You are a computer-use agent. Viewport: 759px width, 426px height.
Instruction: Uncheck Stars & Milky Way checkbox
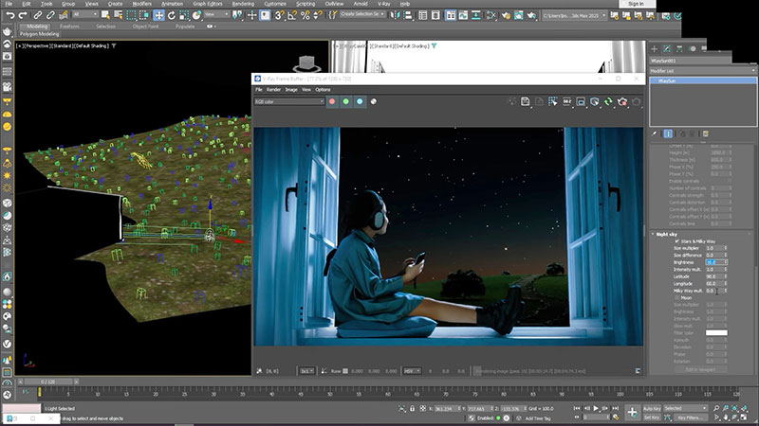(x=676, y=241)
